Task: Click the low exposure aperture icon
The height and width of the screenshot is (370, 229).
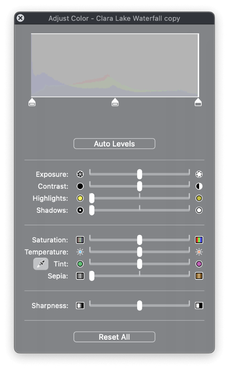Action: [80, 174]
